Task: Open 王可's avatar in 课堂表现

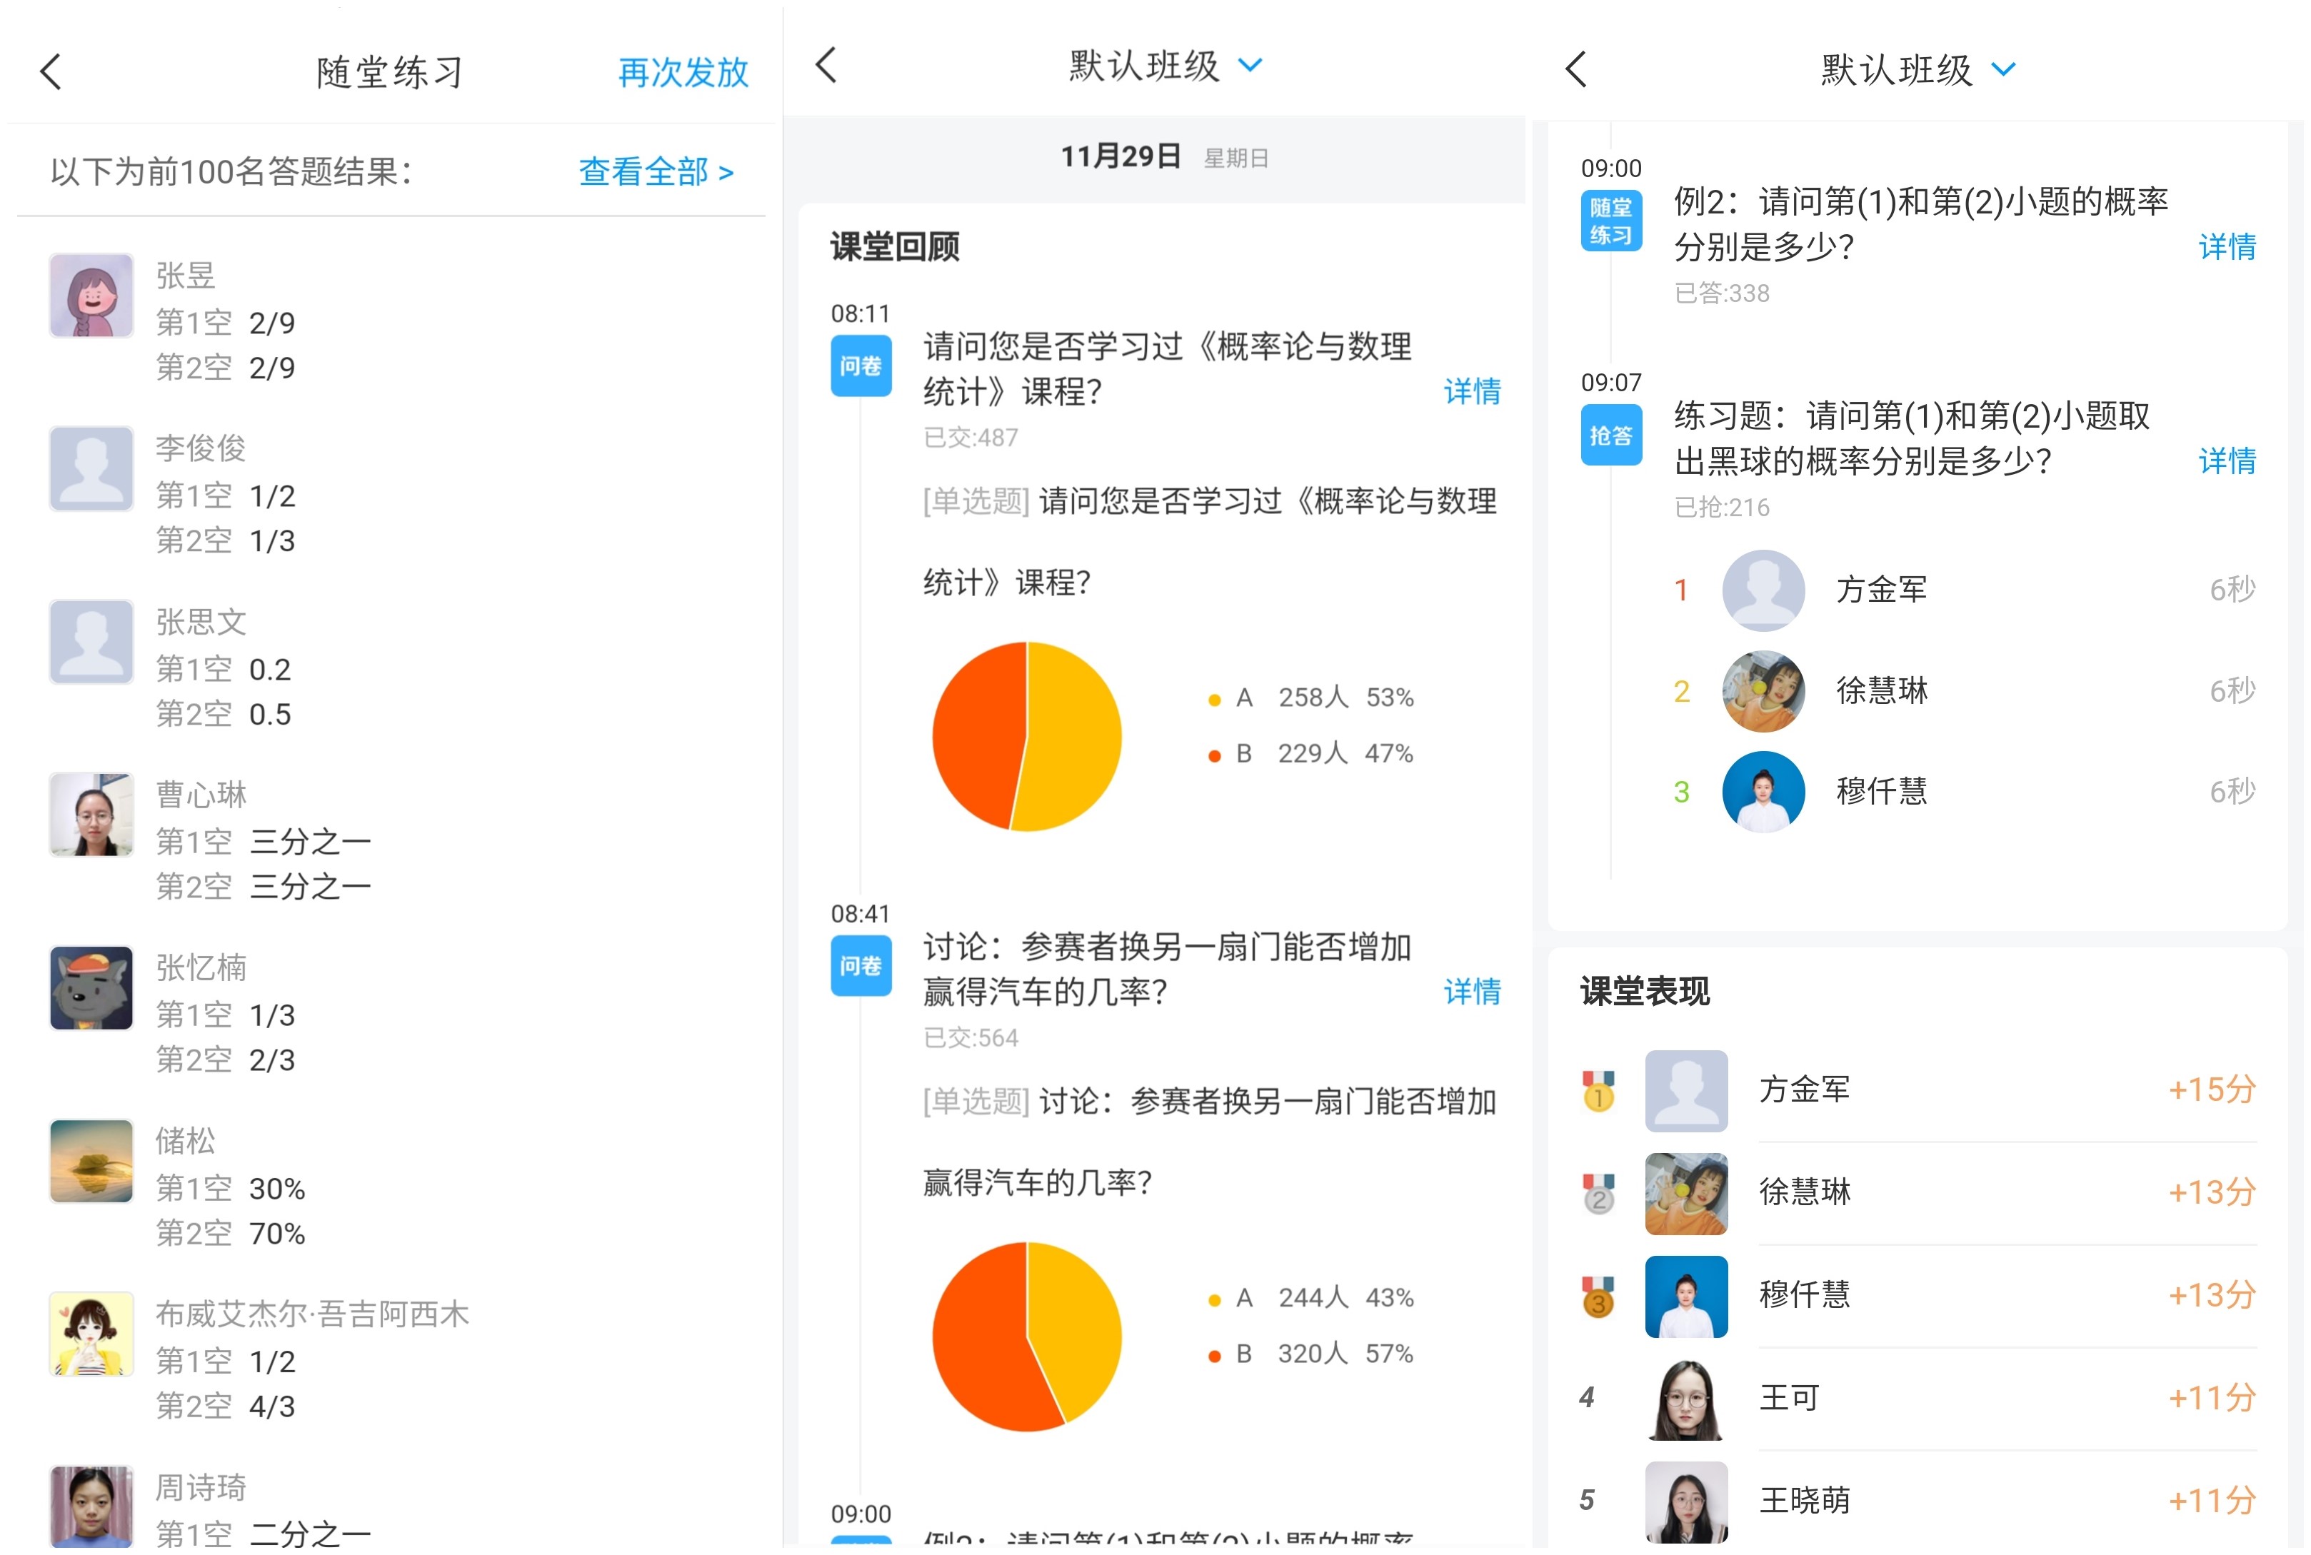Action: [1687, 1400]
